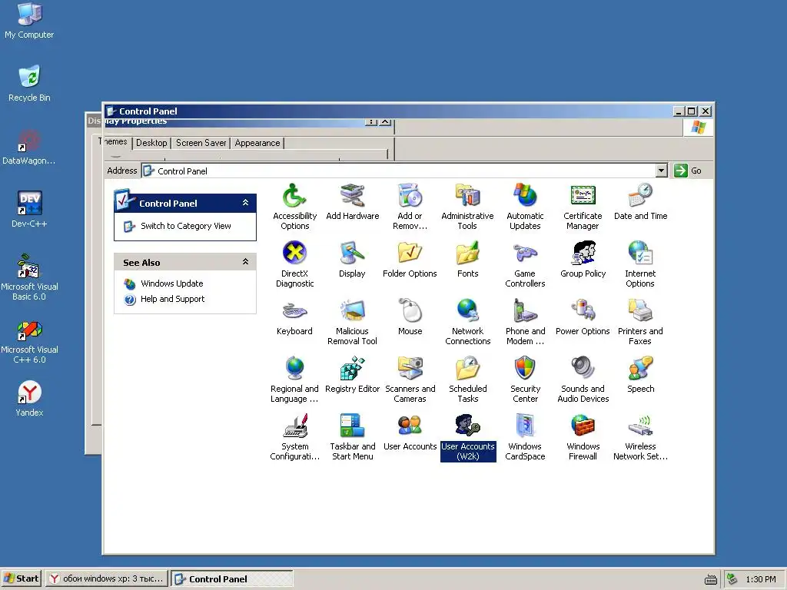
Task: Click Control Panel taskbar button
Action: [x=232, y=578]
